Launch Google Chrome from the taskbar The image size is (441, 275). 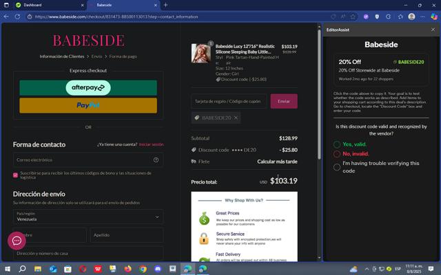(x=143, y=269)
